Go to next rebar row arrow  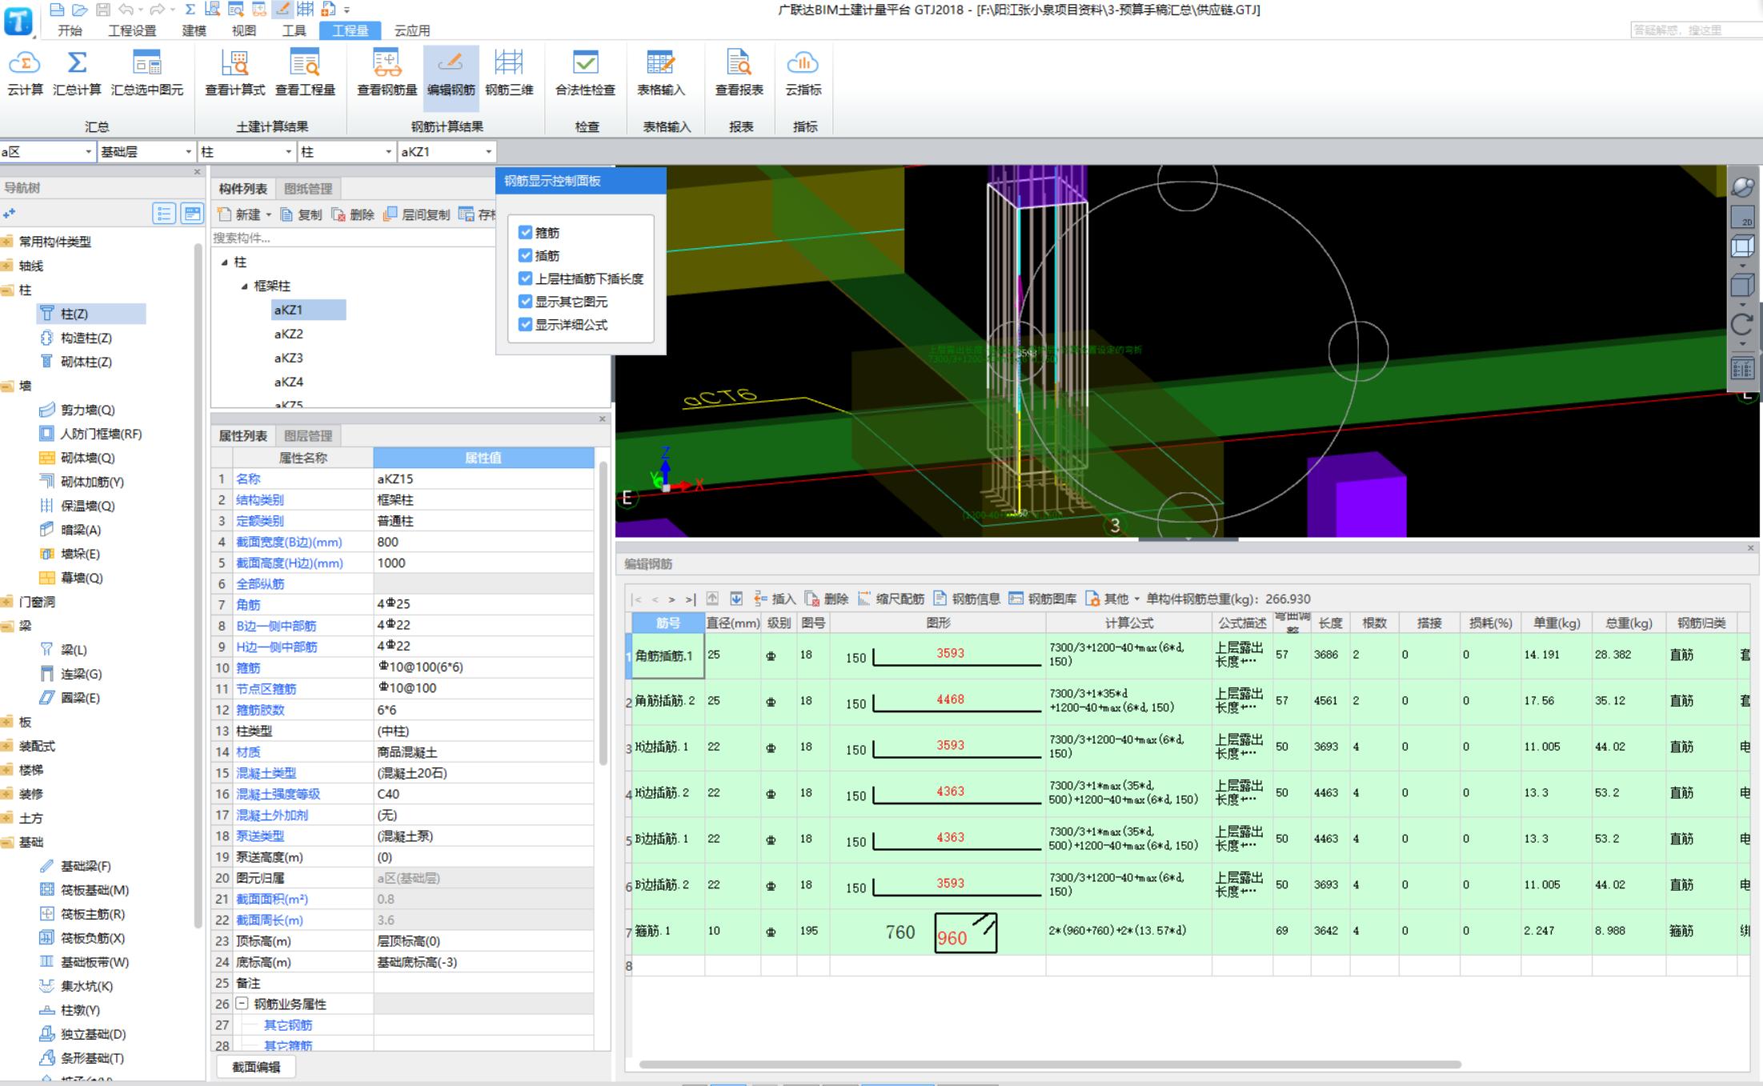(x=671, y=599)
